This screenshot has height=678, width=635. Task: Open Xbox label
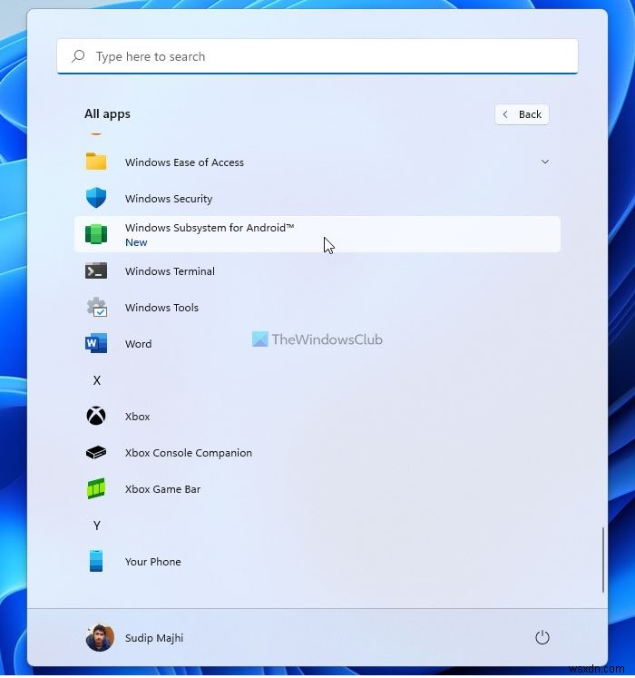138,417
